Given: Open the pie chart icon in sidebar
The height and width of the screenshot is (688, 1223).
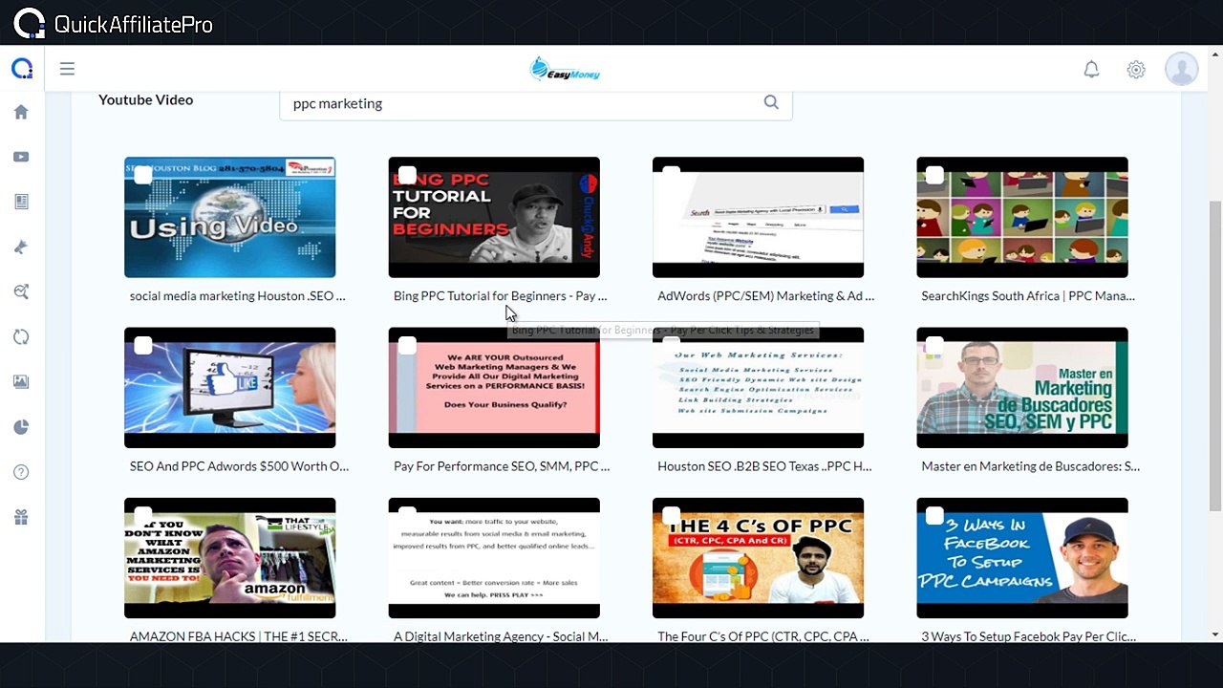Looking at the screenshot, I should click(21, 427).
